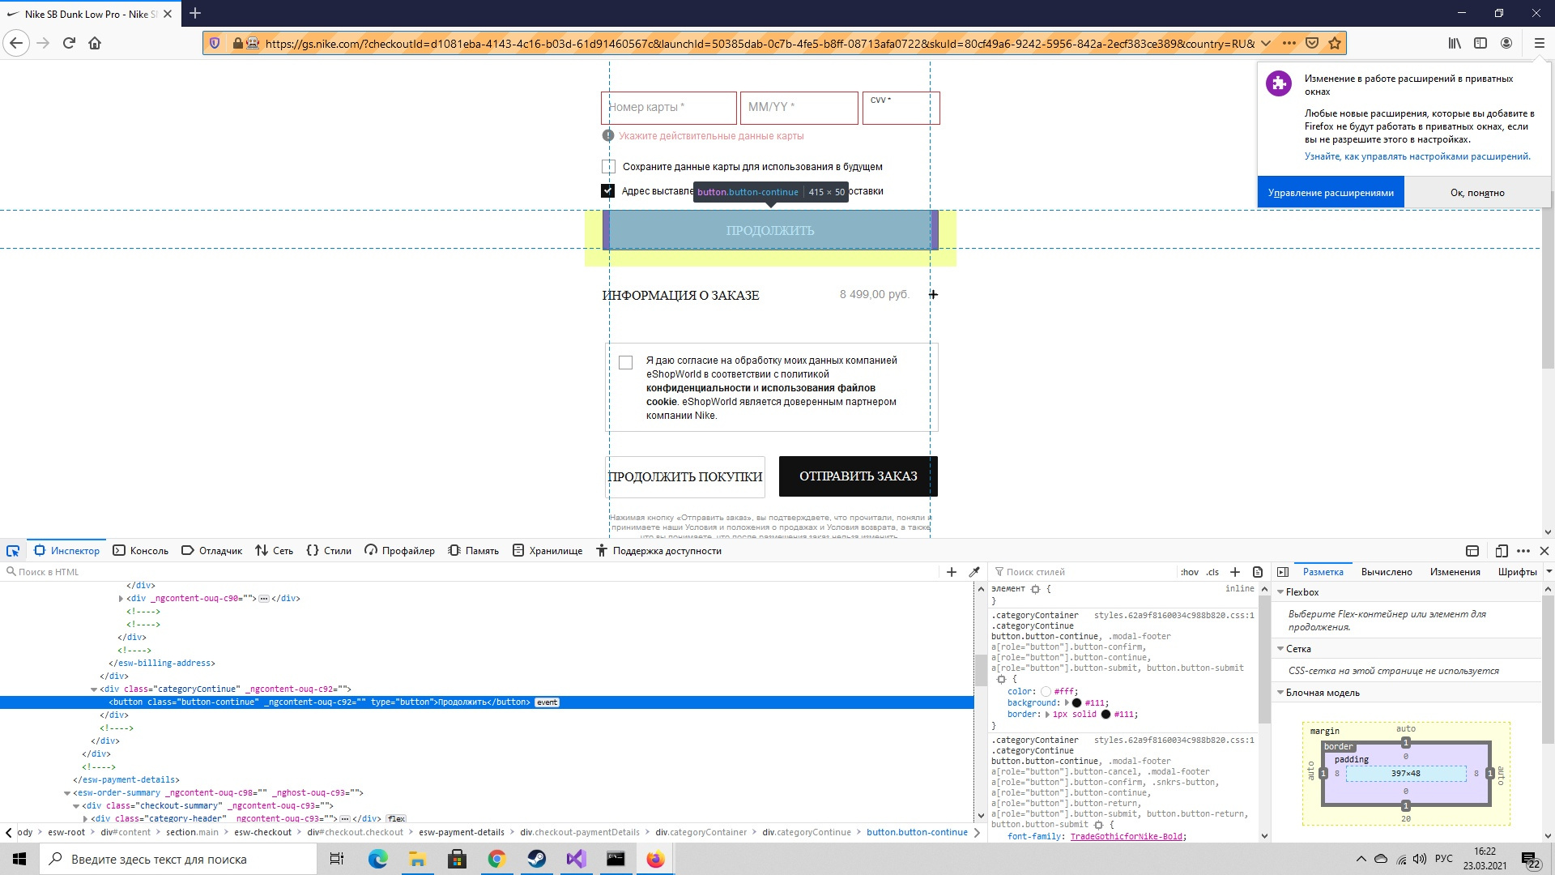Collapse the Flexbox section
Viewport: 1555px width, 875px height.
pyautogui.click(x=1280, y=592)
